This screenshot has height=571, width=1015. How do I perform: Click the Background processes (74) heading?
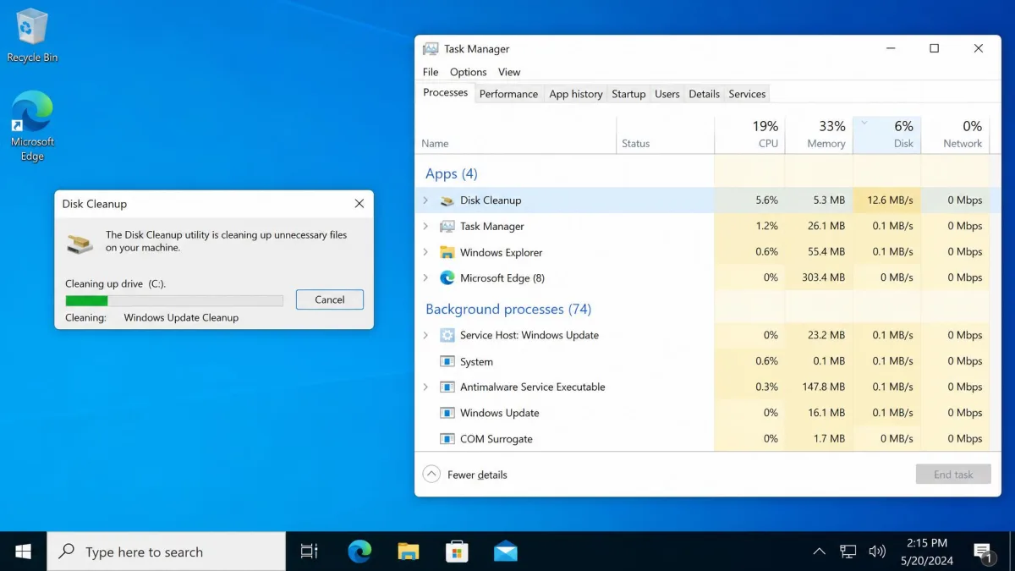(508, 309)
